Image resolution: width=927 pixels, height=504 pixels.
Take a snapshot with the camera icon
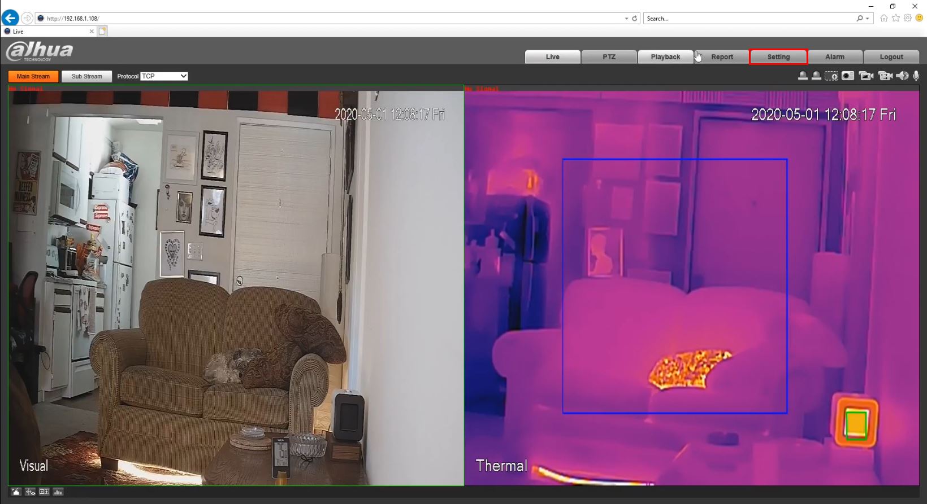pyautogui.click(x=848, y=76)
